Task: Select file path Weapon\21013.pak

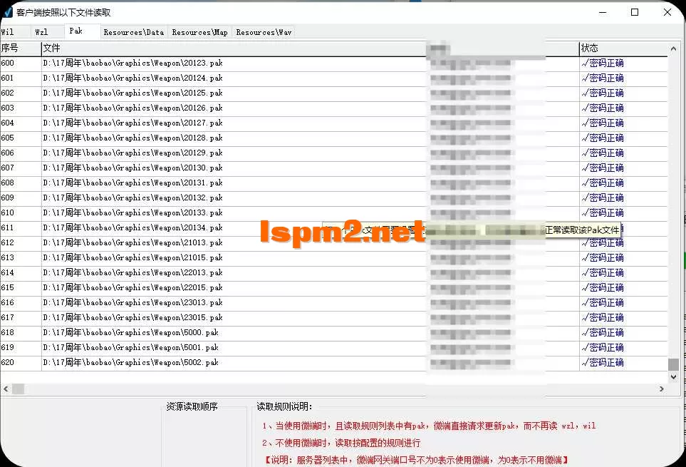Action: [133, 242]
